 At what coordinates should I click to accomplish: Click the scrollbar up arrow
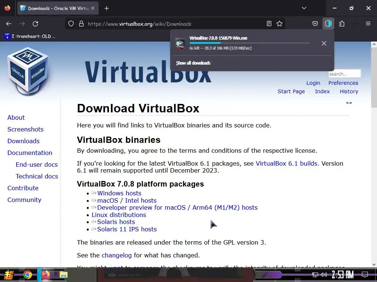pyautogui.click(x=374, y=44)
